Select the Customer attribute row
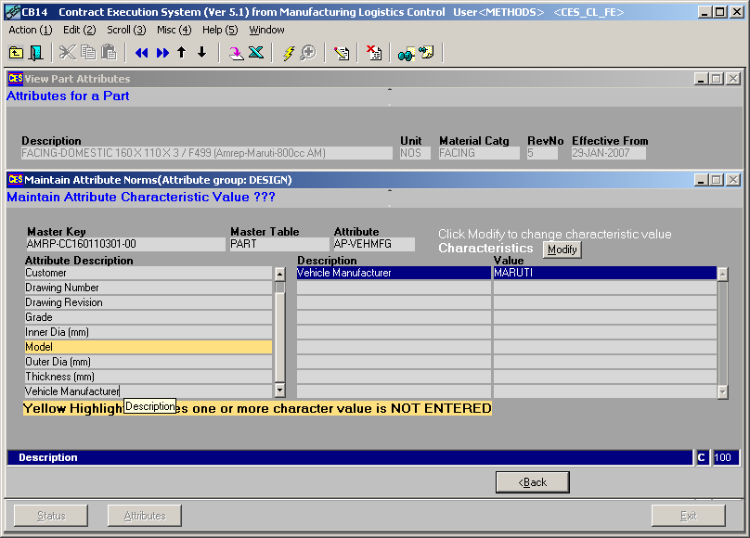The width and height of the screenshot is (750, 538). coord(149,273)
